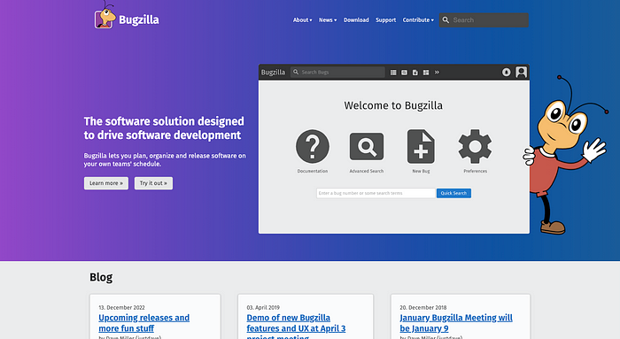The width and height of the screenshot is (620, 339).
Task: Click the round notification icon beside avatar
Action: click(x=506, y=73)
